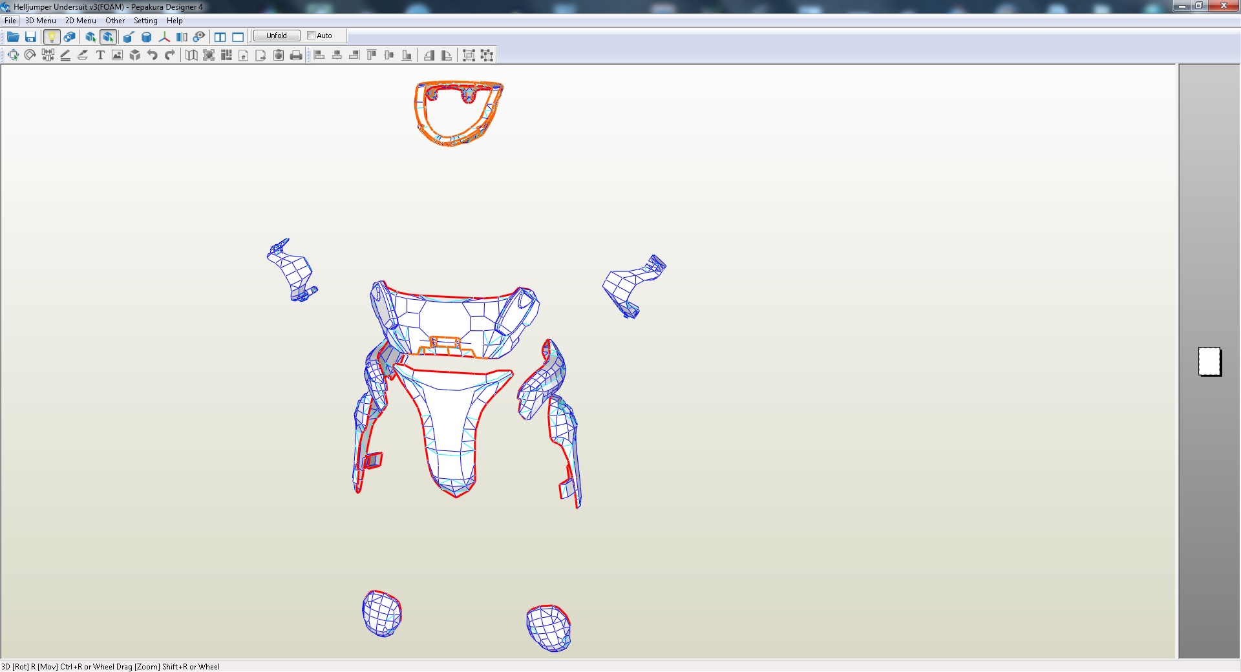Open the Setting menu

tap(145, 21)
